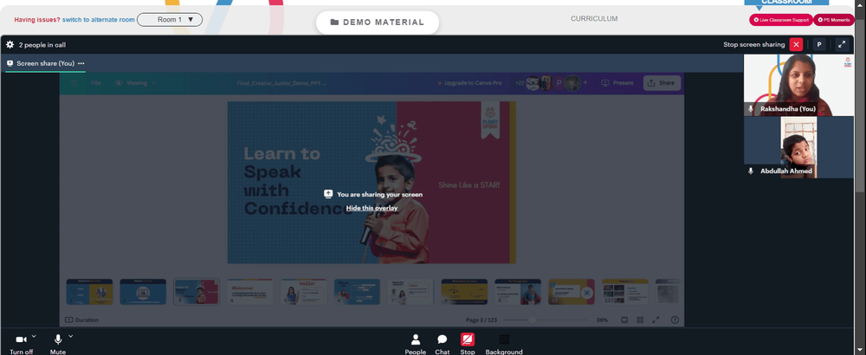This screenshot has width=866, height=355.
Task: Click the 36% zoom value
Action: point(602,319)
